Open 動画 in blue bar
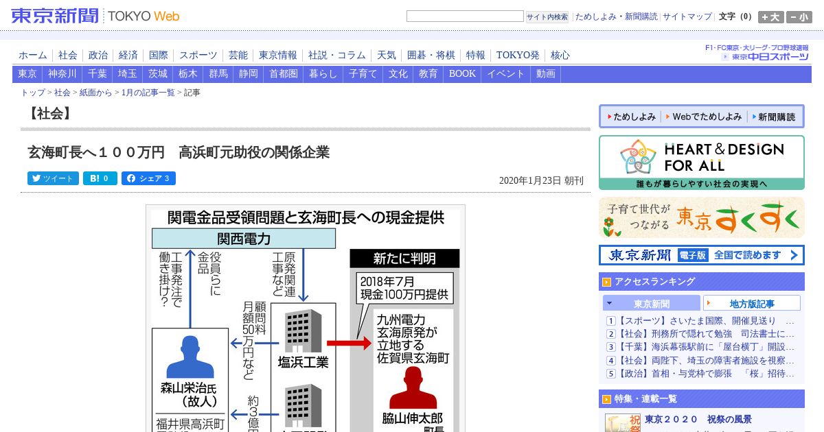The width and height of the screenshot is (824, 432). point(546,74)
